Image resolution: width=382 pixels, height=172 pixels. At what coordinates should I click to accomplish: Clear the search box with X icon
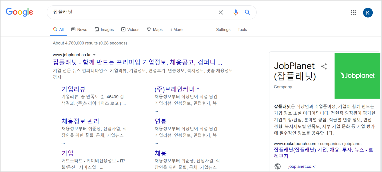point(221,12)
